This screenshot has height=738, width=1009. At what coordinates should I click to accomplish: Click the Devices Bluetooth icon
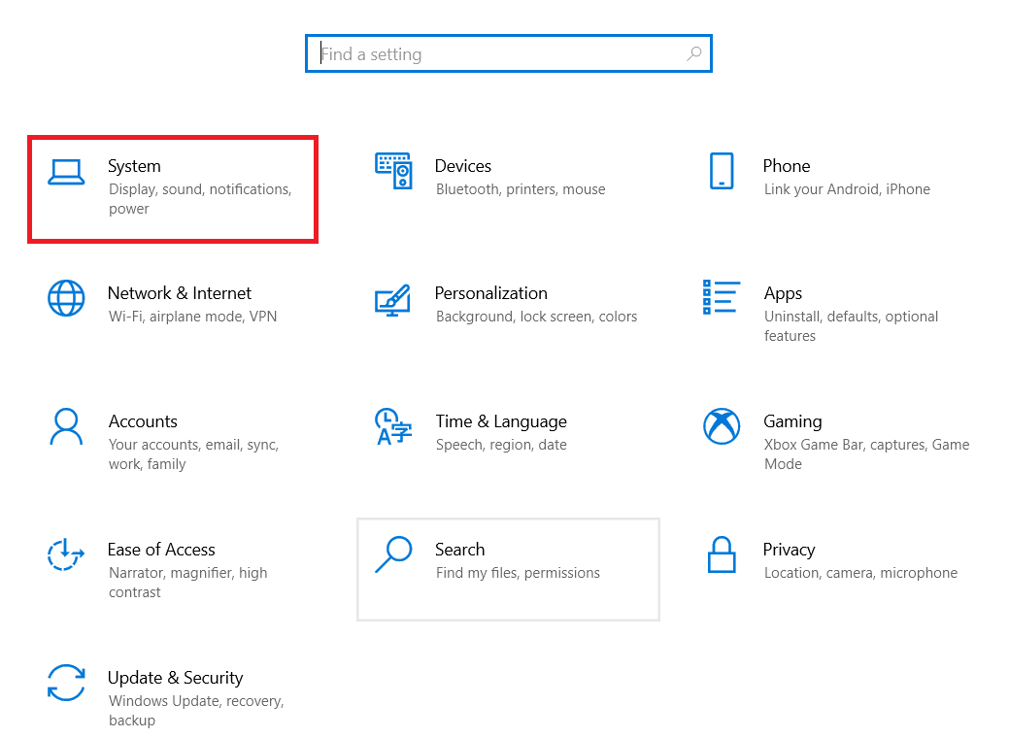click(x=394, y=168)
